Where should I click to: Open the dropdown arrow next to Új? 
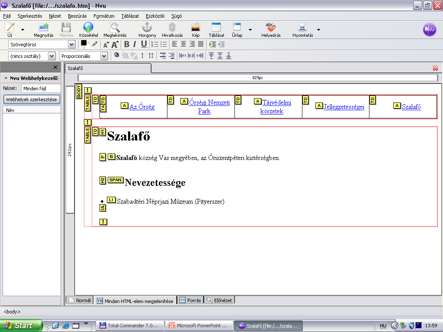click(22, 30)
